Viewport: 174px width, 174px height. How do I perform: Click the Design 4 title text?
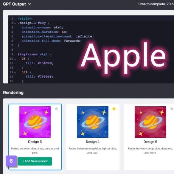tap(93, 142)
